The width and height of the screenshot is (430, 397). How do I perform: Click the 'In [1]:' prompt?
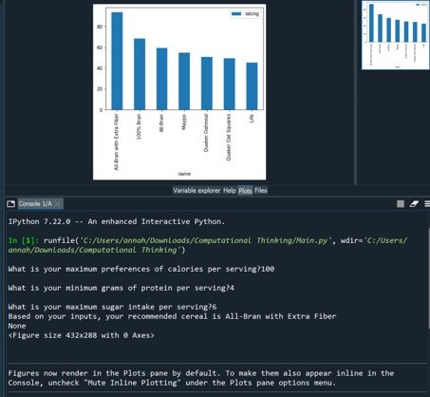point(24,240)
